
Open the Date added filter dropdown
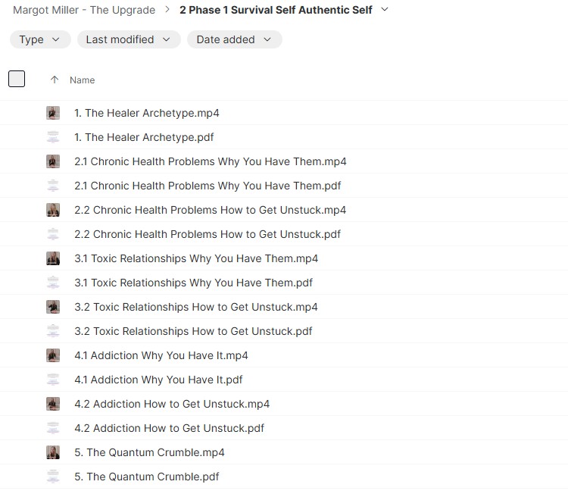coord(234,39)
